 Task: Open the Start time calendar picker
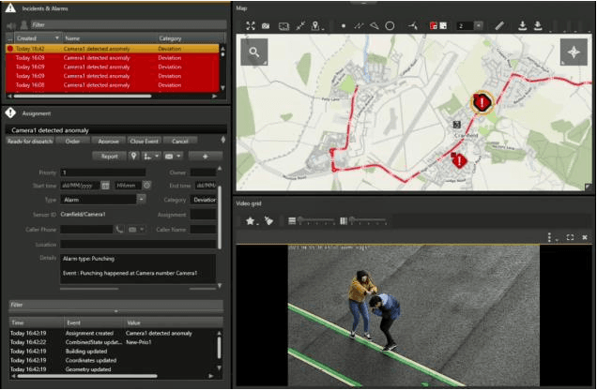coord(105,186)
